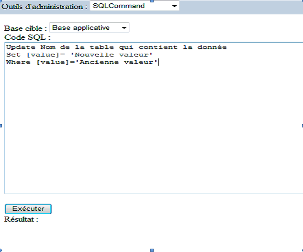
Task: Click the Code SQL label
Action: click(x=27, y=37)
